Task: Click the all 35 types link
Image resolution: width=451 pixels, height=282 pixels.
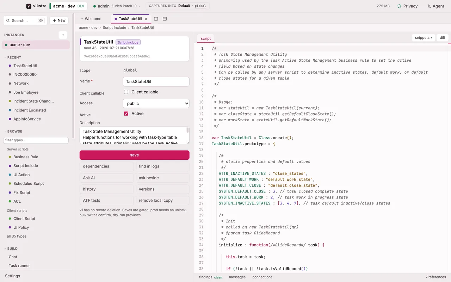Action: [x=17, y=236]
